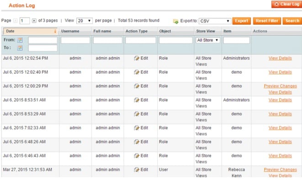Click edit icon in 6:48:26 AM row
This screenshot has width=302, height=180.
click(137, 142)
